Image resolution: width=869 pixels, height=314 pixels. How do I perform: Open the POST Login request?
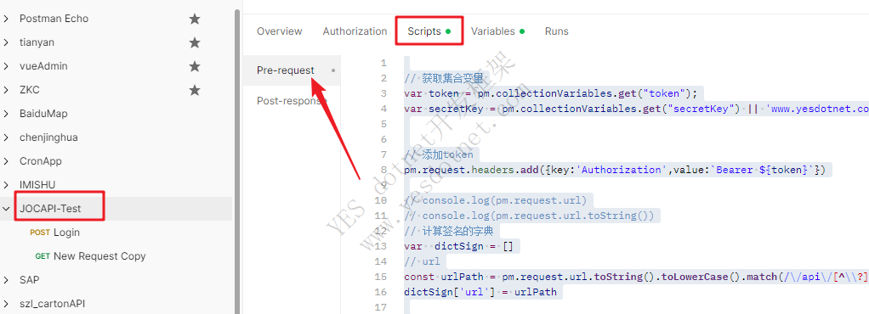(x=55, y=233)
